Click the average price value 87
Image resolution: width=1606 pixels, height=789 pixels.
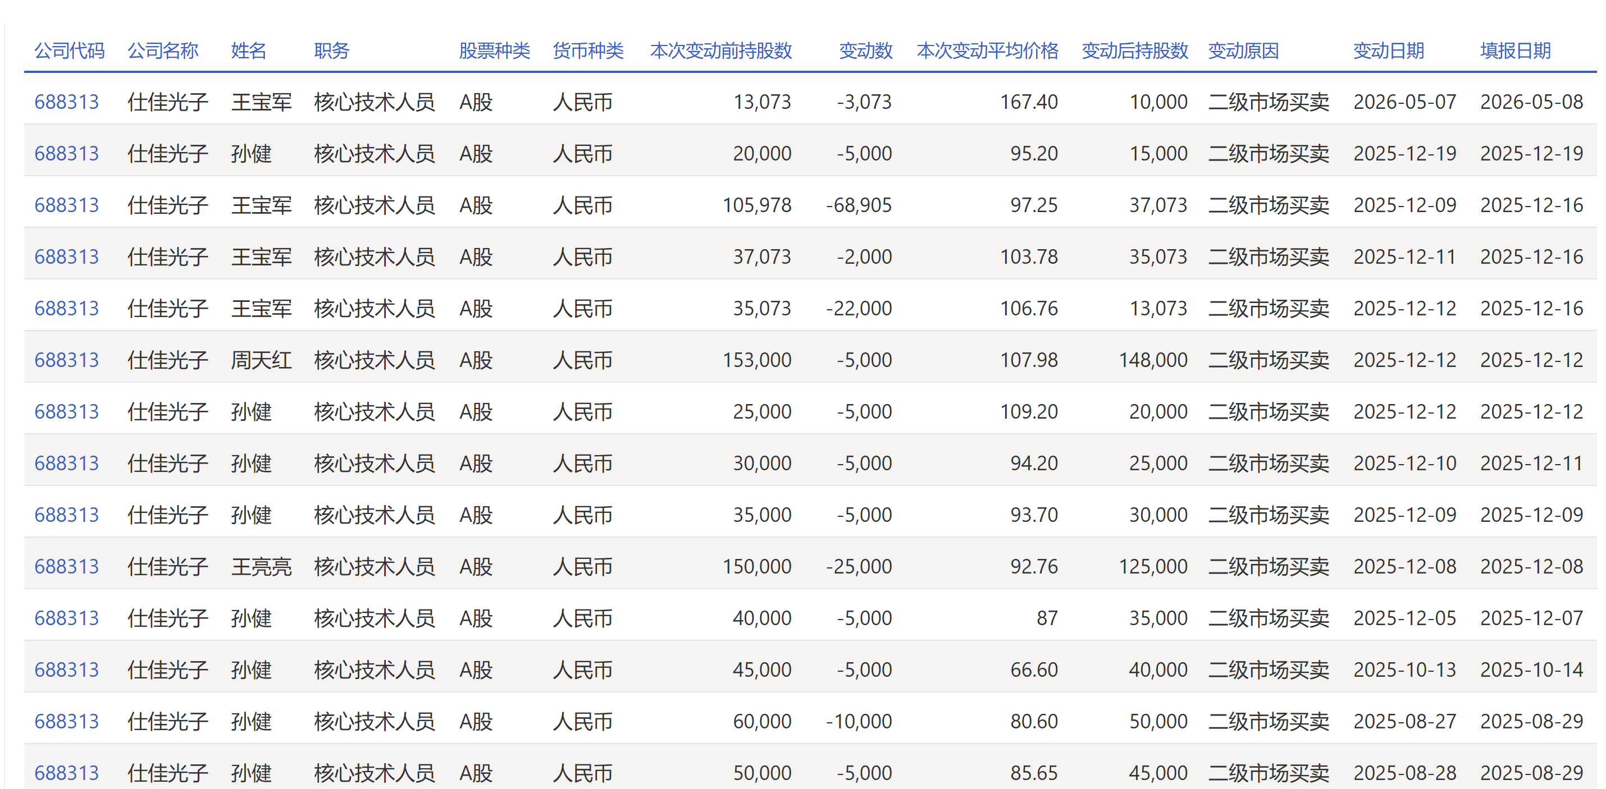click(x=1047, y=618)
